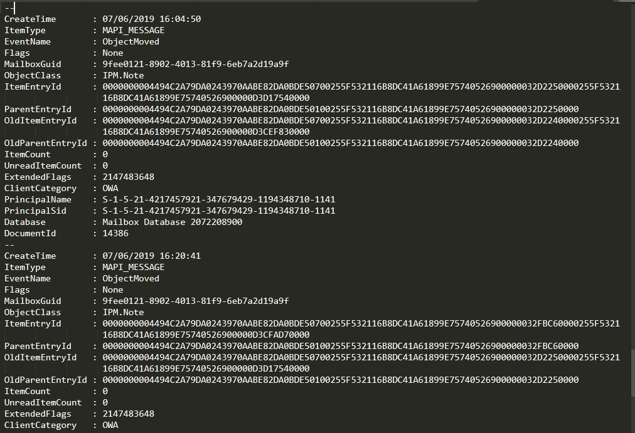Click the vertical scrollbar thumb
Viewport: 635px width, 433px height.
click(x=632, y=373)
